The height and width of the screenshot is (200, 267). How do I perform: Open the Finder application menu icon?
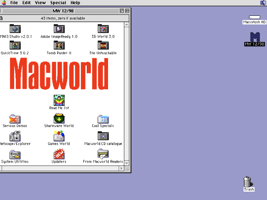[263, 3]
